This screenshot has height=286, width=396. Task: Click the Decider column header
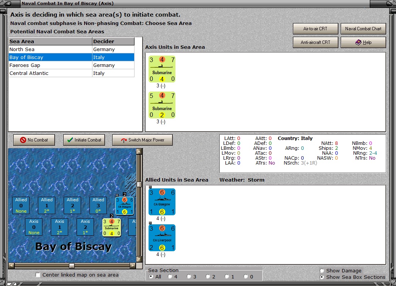point(113,41)
